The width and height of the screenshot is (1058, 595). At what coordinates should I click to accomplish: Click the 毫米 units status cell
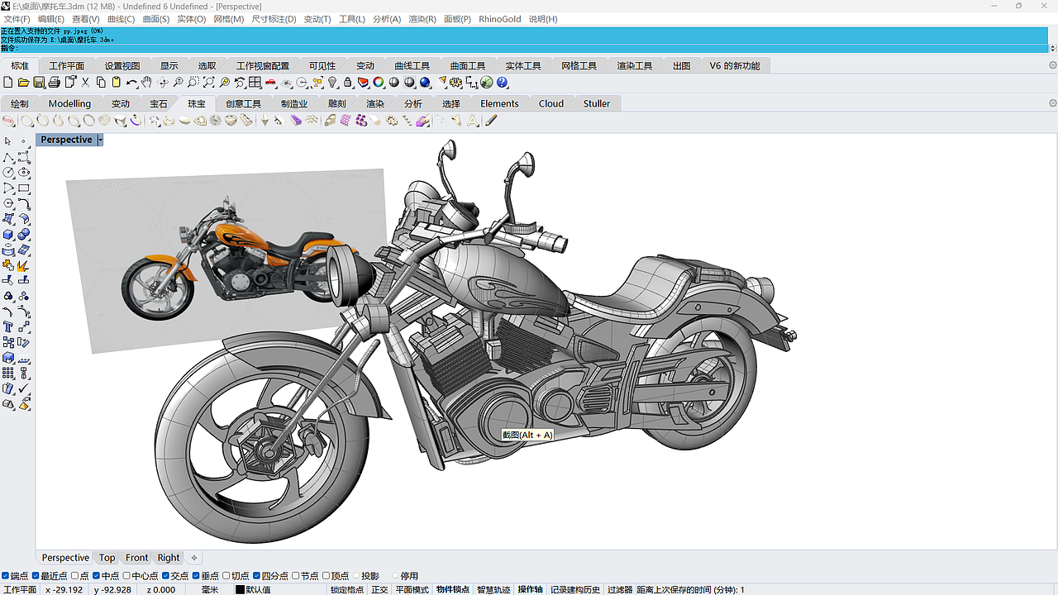click(x=210, y=590)
